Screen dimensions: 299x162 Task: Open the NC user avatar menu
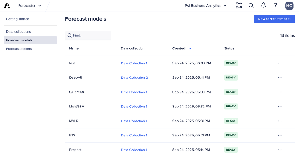coord(289,5)
